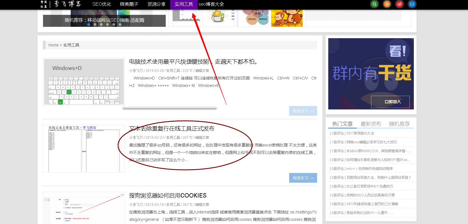This screenshot has width=468, height=224.
Task: Select the second carousel dot indicator
Action: 95,25
